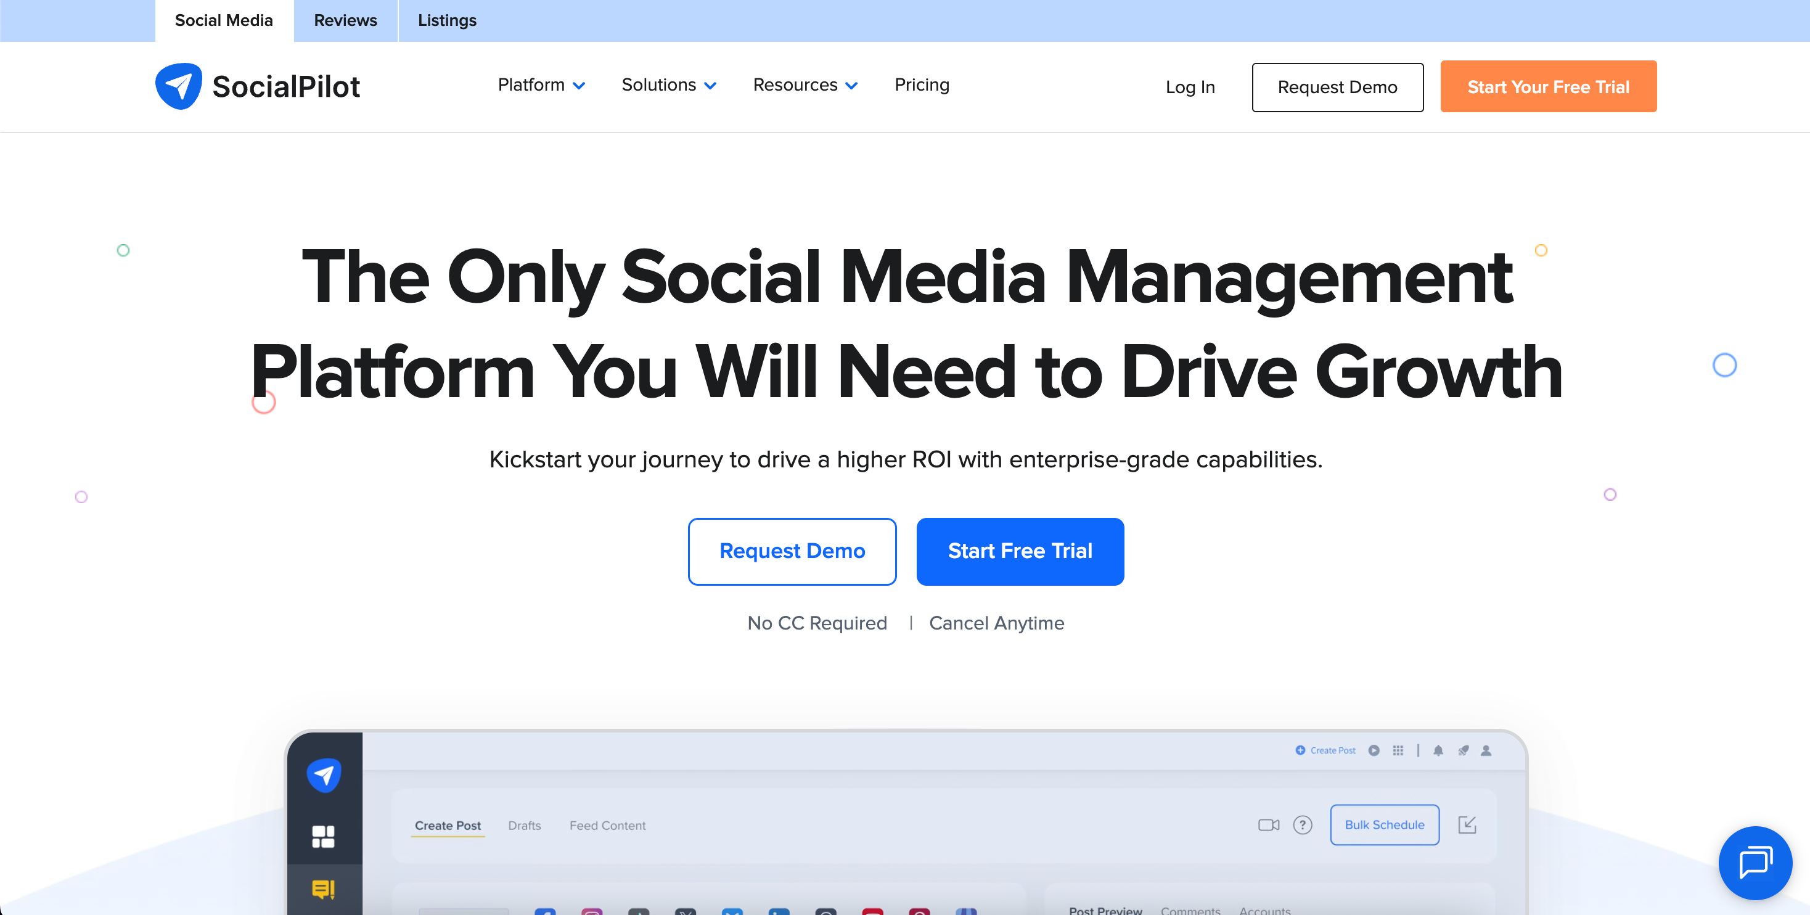Click the video camera icon beside Bulk Schedule

(1268, 825)
